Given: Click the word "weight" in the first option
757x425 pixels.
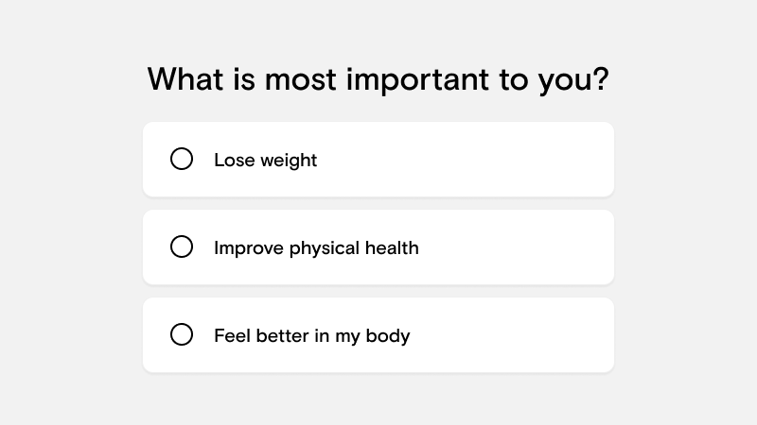Looking at the screenshot, I should tap(289, 161).
